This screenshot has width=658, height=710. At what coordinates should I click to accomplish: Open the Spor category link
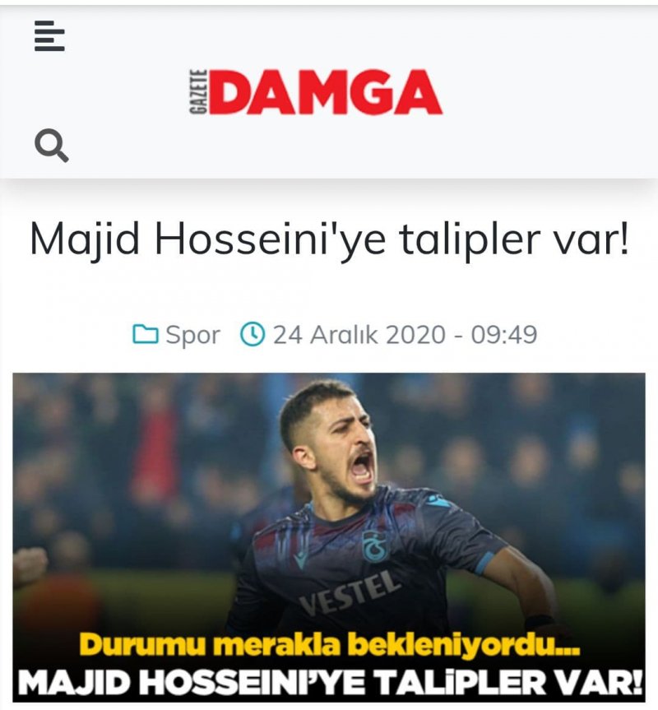coord(192,335)
